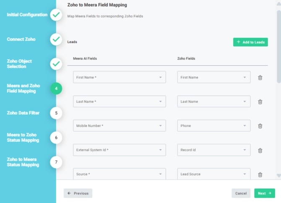Viewport: 281px width, 203px height.
Task: Delete the Source mapping row
Action: pyautogui.click(x=260, y=174)
